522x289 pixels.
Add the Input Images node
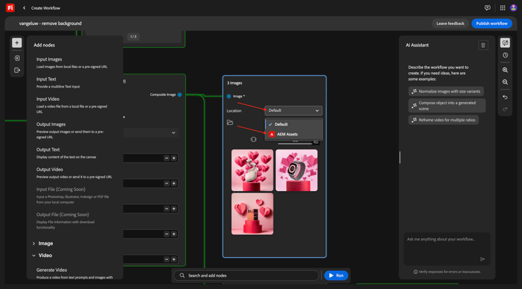pyautogui.click(x=49, y=60)
